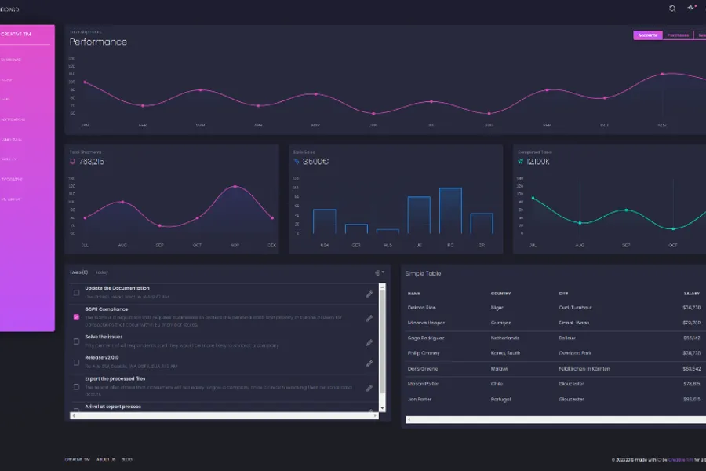Image resolution: width=706 pixels, height=471 pixels.
Task: Mark Release v2.0.0 task as done
Action: pyautogui.click(x=76, y=362)
